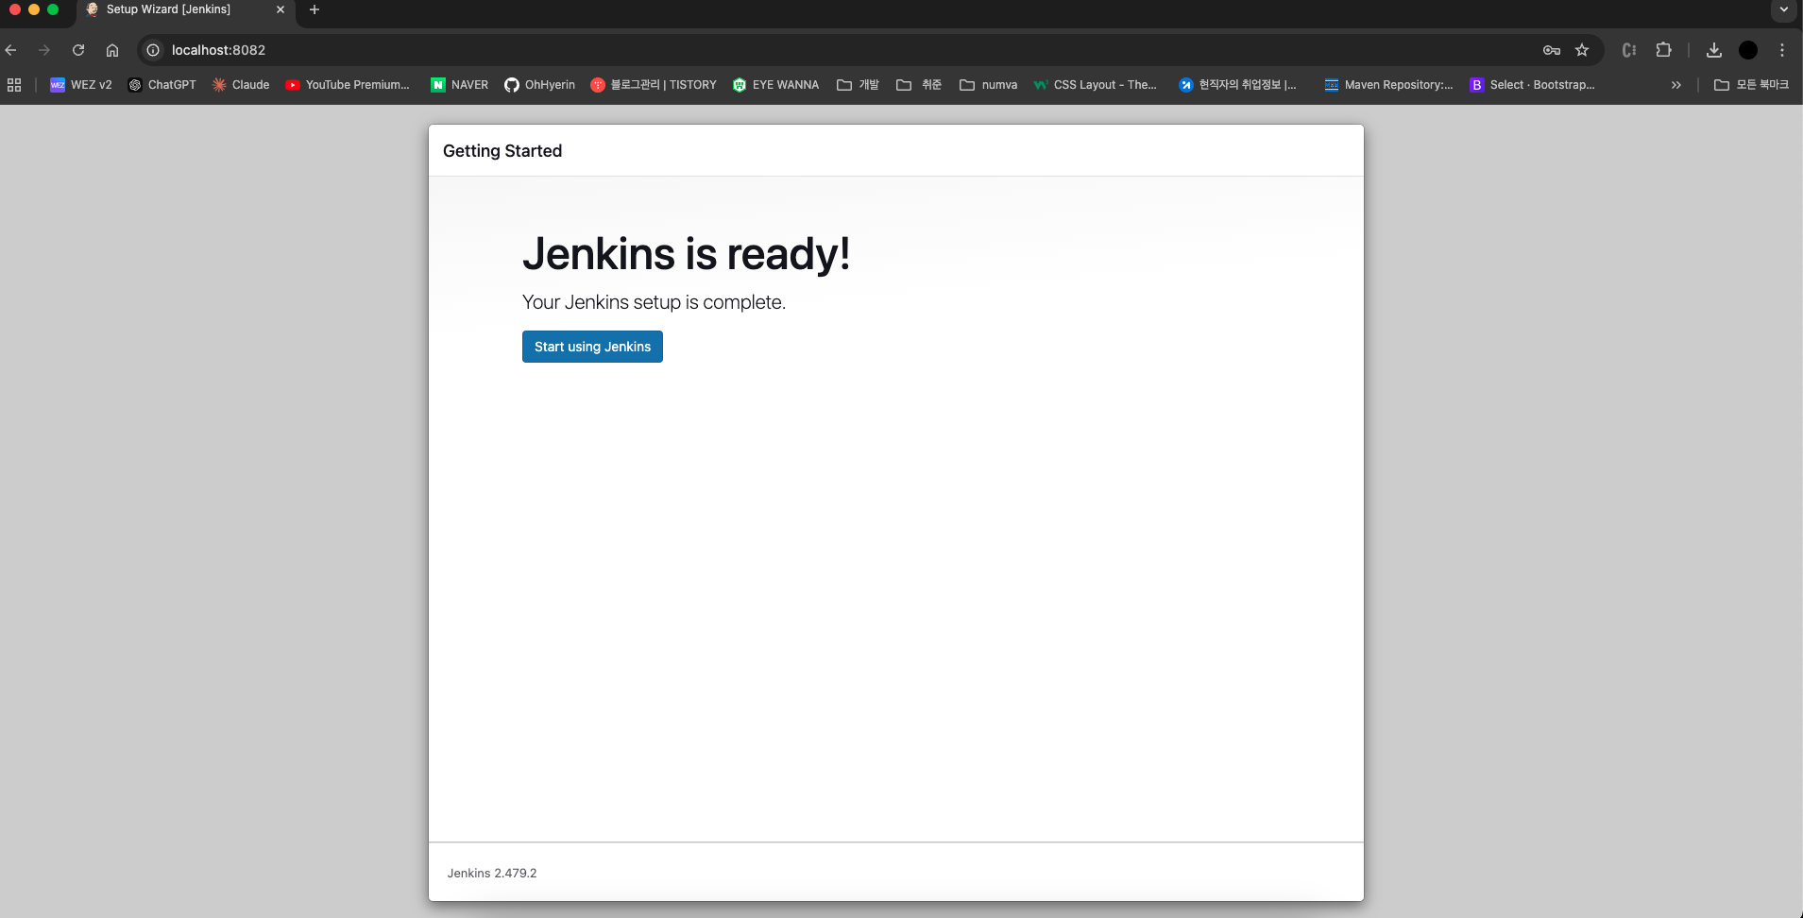Expand the 모든 북마크 folder
Image resolution: width=1803 pixels, height=918 pixels.
pos(1752,85)
